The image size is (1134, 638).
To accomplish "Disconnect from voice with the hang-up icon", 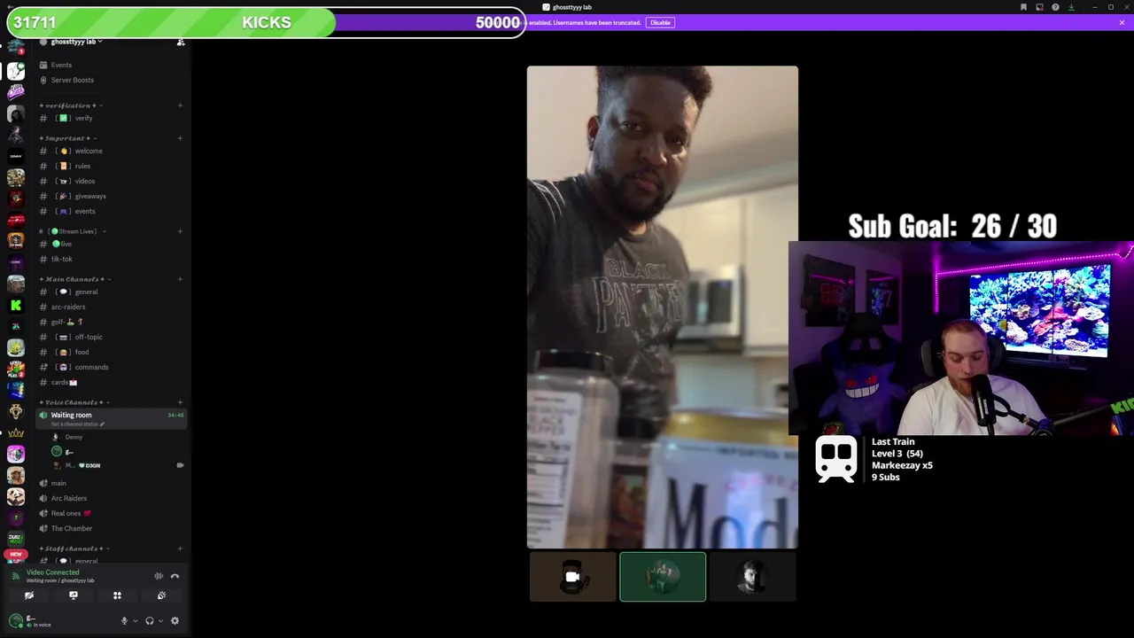I will [175, 576].
